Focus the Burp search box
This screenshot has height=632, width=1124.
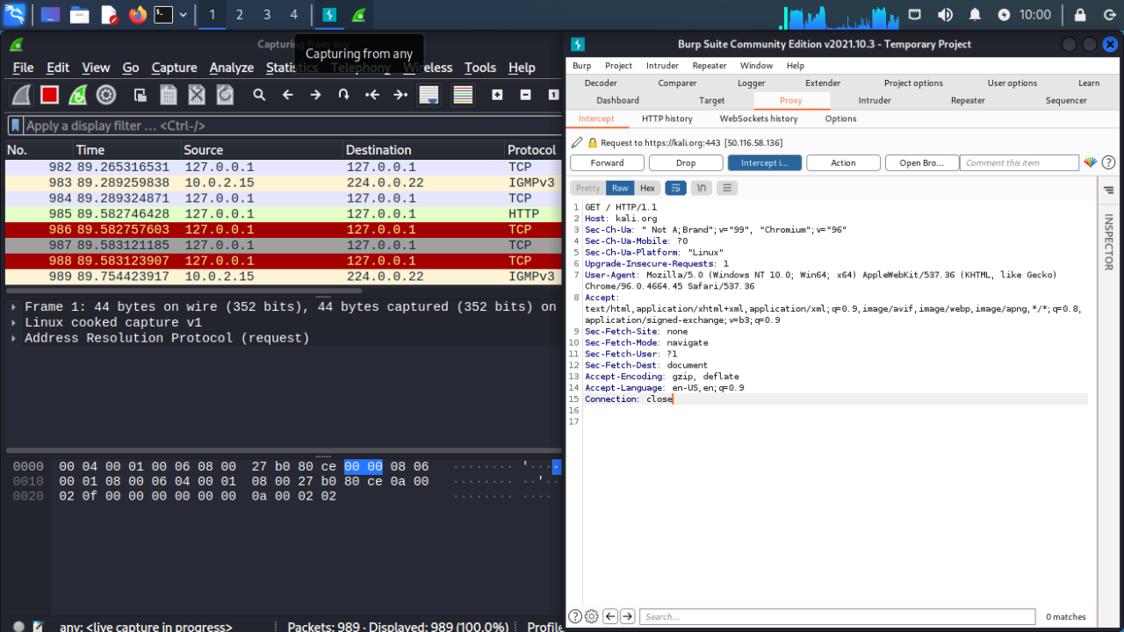point(837,616)
